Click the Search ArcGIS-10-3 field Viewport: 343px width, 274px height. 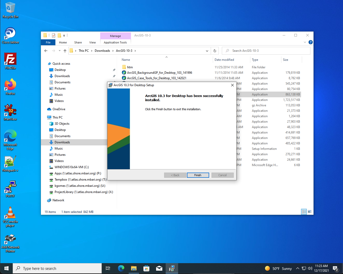click(x=266, y=51)
